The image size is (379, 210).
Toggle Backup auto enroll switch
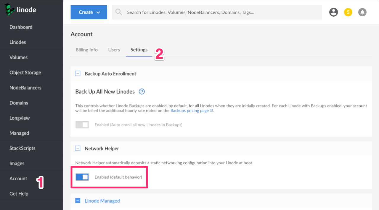point(82,125)
